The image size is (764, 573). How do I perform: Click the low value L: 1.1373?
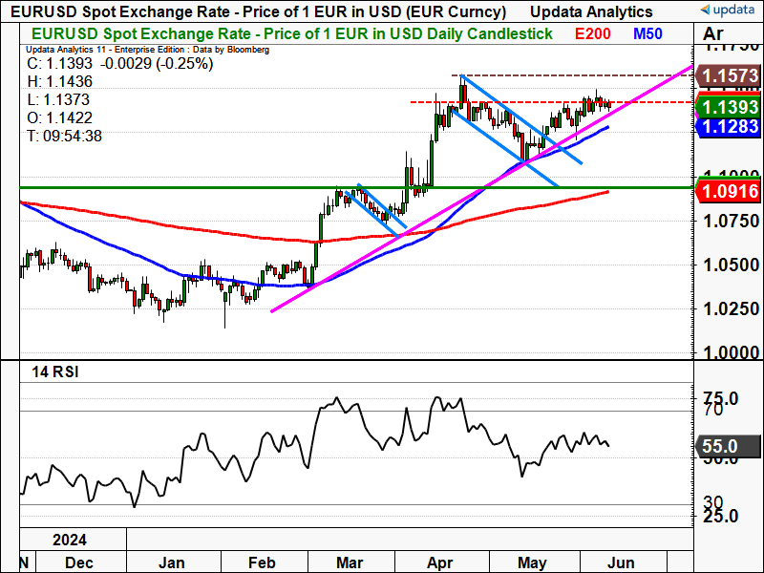coord(58,99)
